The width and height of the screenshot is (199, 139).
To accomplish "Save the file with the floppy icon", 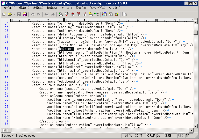I will pyautogui.click(x=19, y=14).
